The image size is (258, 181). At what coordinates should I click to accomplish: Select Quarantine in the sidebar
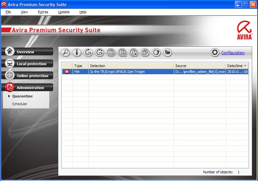click(x=22, y=96)
